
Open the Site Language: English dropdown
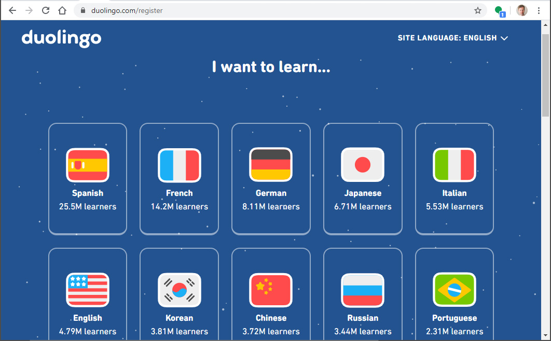click(452, 38)
